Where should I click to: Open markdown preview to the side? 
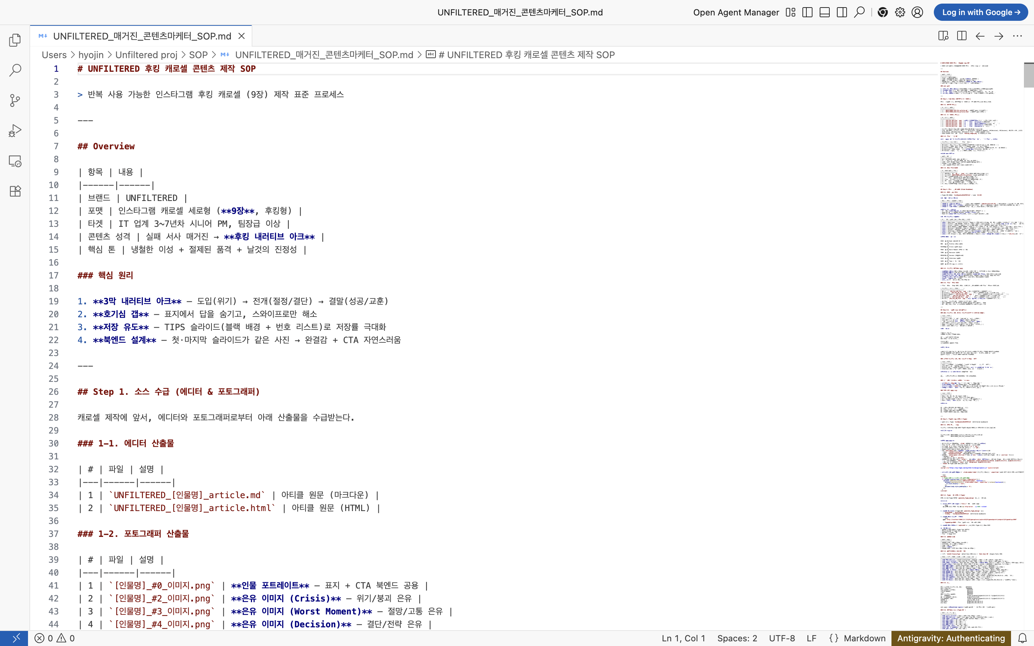pyautogui.click(x=943, y=36)
